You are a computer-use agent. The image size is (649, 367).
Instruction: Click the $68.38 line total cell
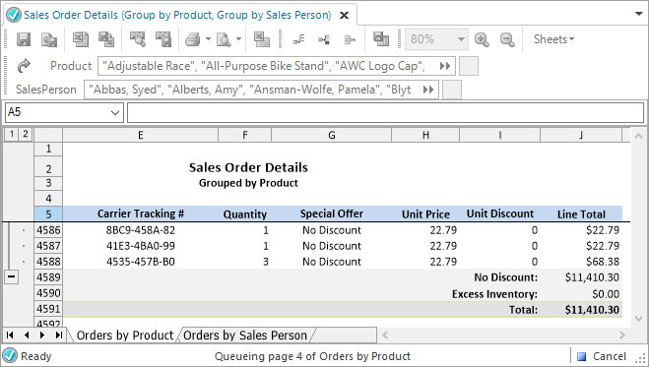[581, 262]
